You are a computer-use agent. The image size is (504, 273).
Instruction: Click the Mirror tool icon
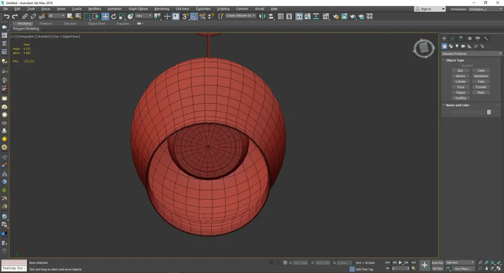click(x=262, y=16)
